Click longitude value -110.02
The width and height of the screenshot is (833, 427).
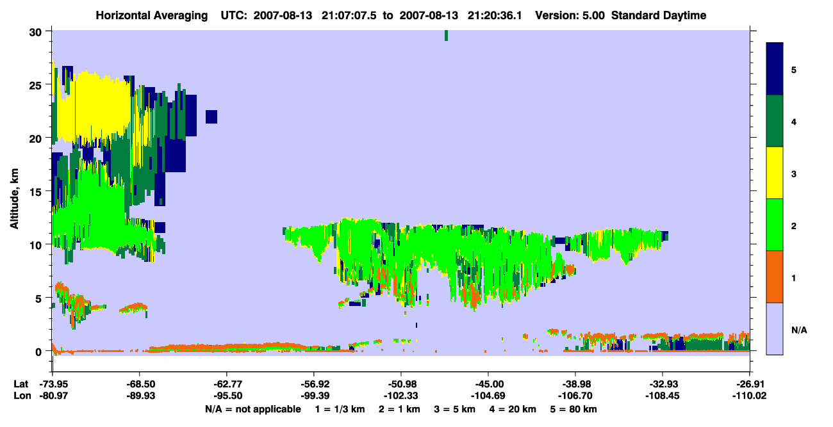point(749,396)
